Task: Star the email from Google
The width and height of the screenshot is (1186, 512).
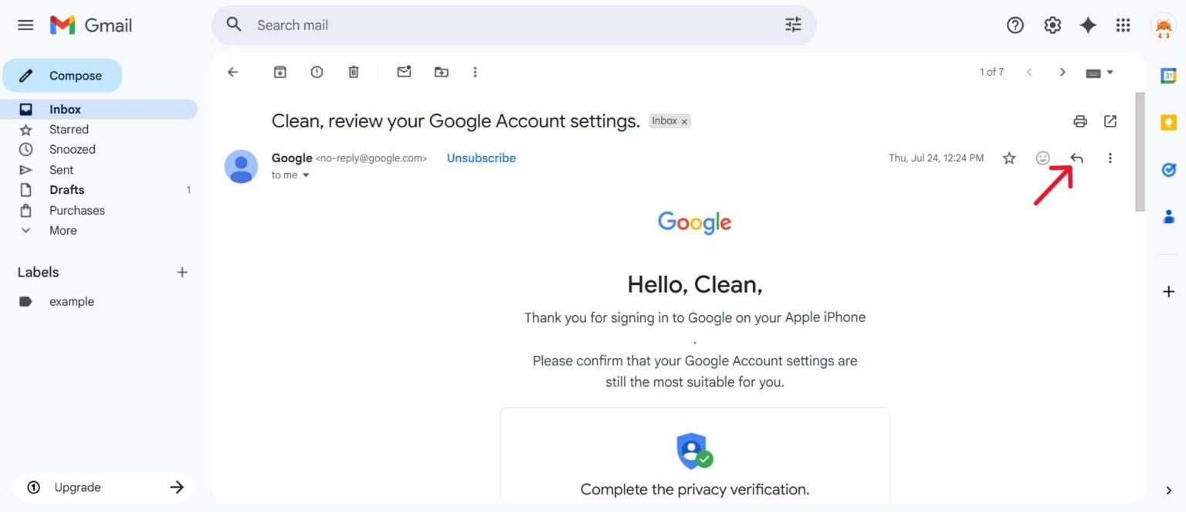Action: (x=1009, y=158)
